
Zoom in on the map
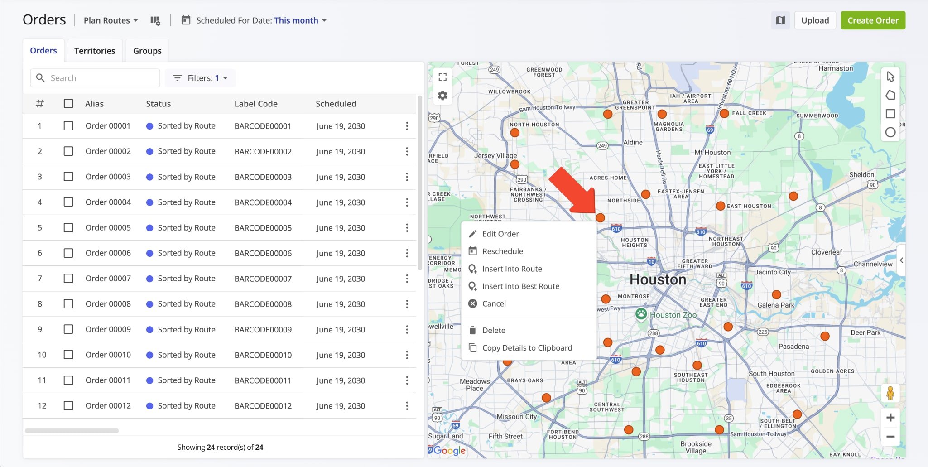point(890,418)
